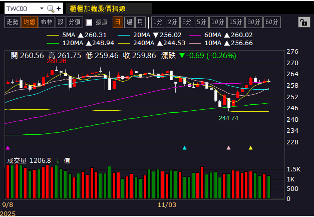Switch to monthly 月 chart
The width and height of the screenshot is (314, 217).
coord(140,22)
